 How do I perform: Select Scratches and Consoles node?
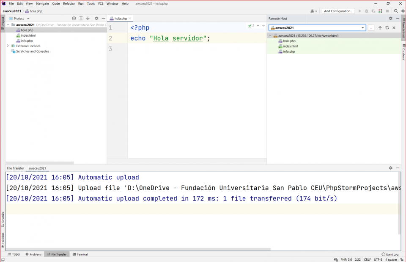pos(33,51)
